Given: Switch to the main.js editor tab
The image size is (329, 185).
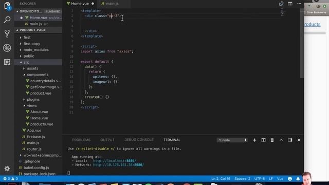Looking at the screenshot, I should pos(112,4).
